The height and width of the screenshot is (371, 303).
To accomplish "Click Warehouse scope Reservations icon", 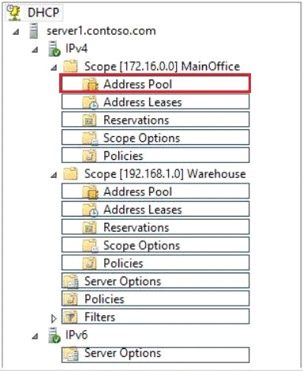I will point(89,228).
